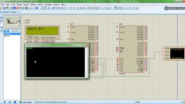Undo last action arrow icon
Viewport: 185px width, 104px height.
click(x=71, y=8)
